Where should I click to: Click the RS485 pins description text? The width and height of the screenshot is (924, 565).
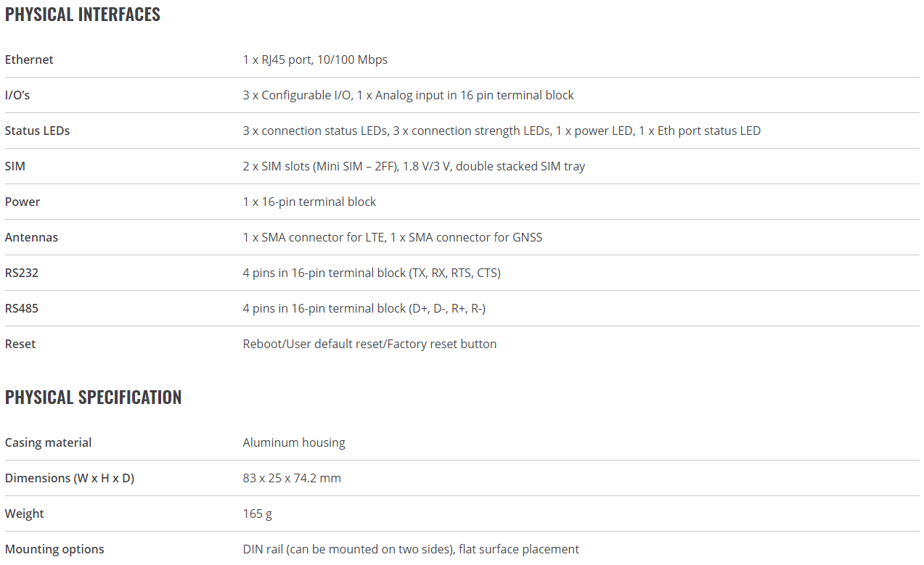click(x=364, y=308)
